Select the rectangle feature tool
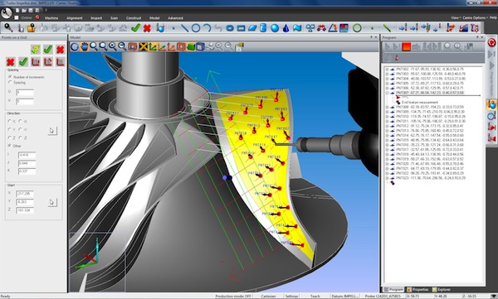 tap(241, 28)
